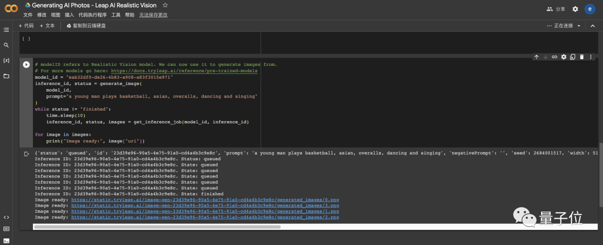603x245 pixels.
Task: Expand the 正在连接 runtime dropdown arrow
Action: pyautogui.click(x=578, y=26)
